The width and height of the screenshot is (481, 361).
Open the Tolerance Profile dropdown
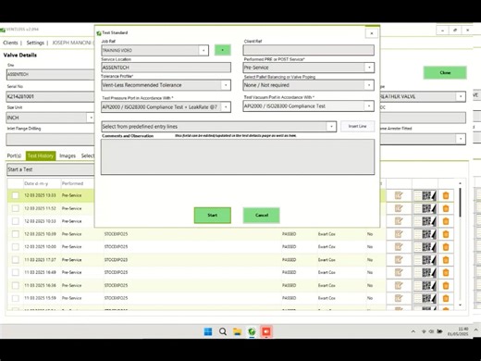pyautogui.click(x=226, y=85)
